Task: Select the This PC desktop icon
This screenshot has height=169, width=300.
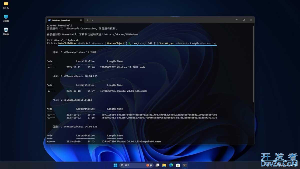Action: (x=6, y=18)
